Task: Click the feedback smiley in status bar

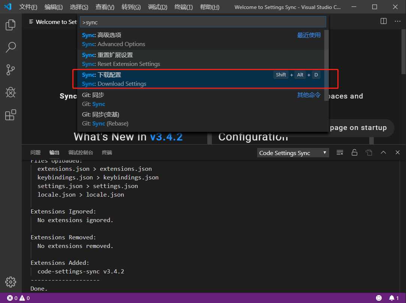Action: pos(379,298)
